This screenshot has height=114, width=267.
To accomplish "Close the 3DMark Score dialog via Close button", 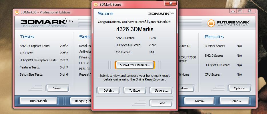I will (161, 103).
